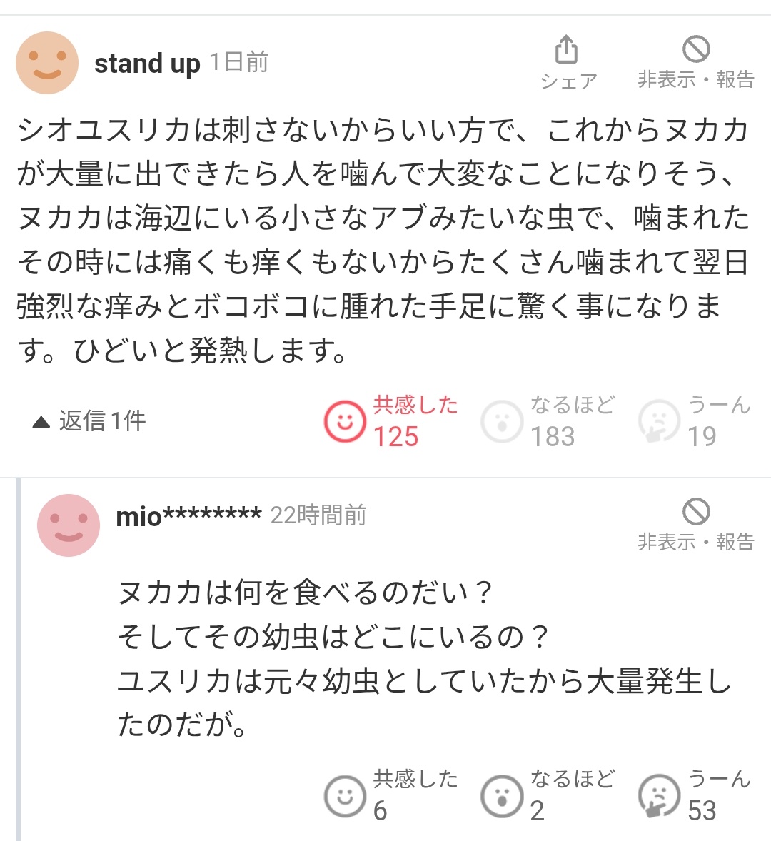The height and width of the screenshot is (841, 771).
Task: Toggle the うーん reaction with 53 votes
Action: 659,795
